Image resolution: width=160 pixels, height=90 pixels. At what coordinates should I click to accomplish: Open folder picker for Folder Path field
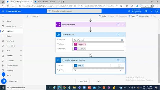pyautogui.click(x=122, y=40)
